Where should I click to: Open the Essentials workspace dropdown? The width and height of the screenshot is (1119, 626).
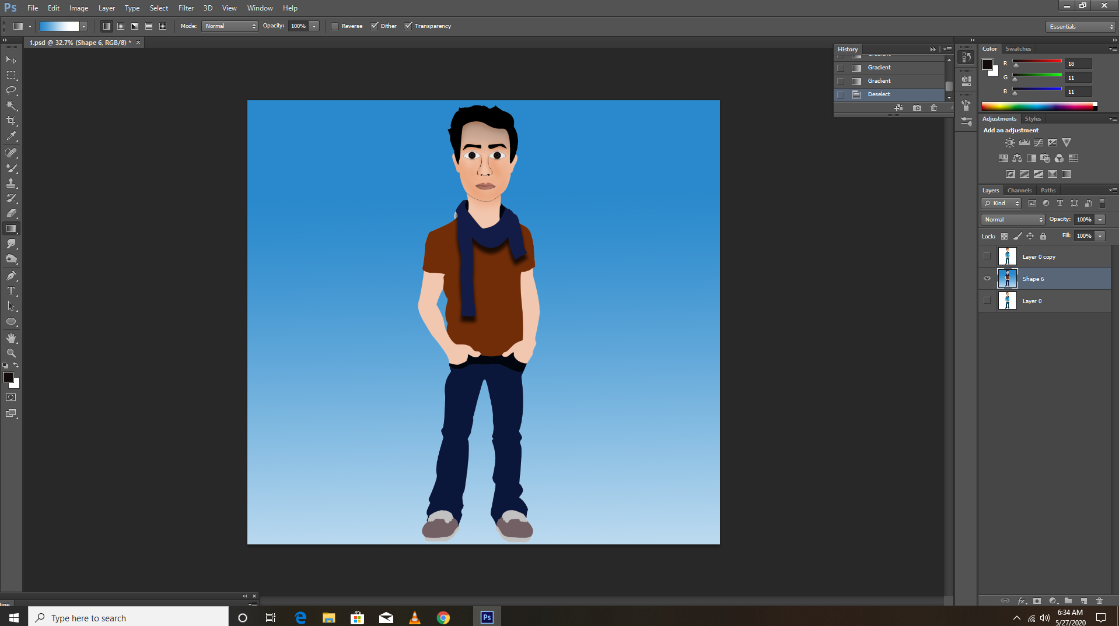pos(1080,27)
